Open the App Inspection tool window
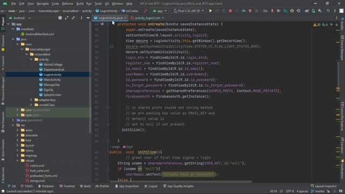Image resolution: width=345 pixels, height=194 pixels. coord(127,186)
